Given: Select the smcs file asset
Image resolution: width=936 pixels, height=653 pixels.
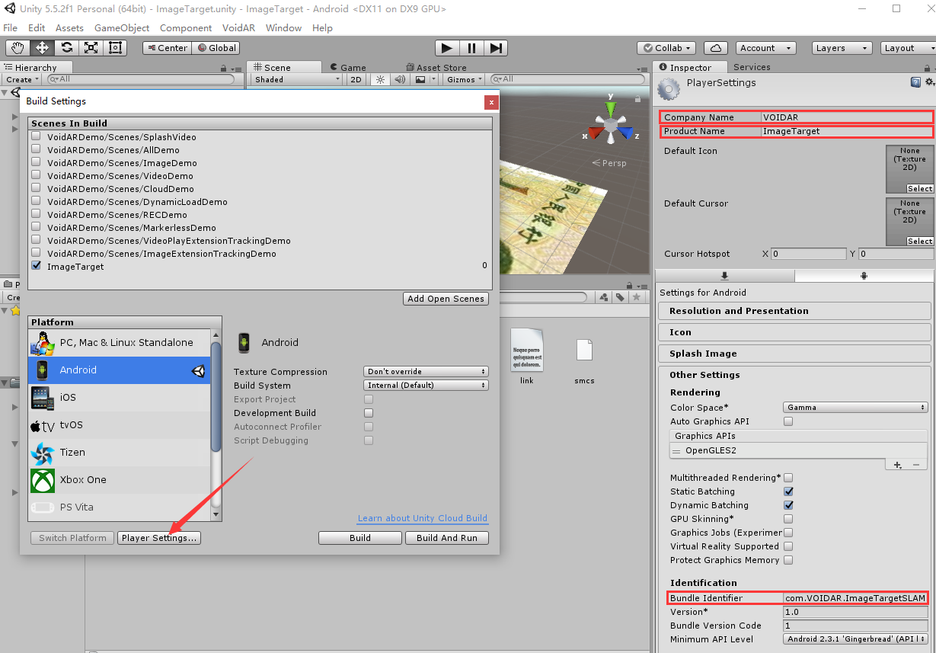Looking at the screenshot, I should (584, 360).
